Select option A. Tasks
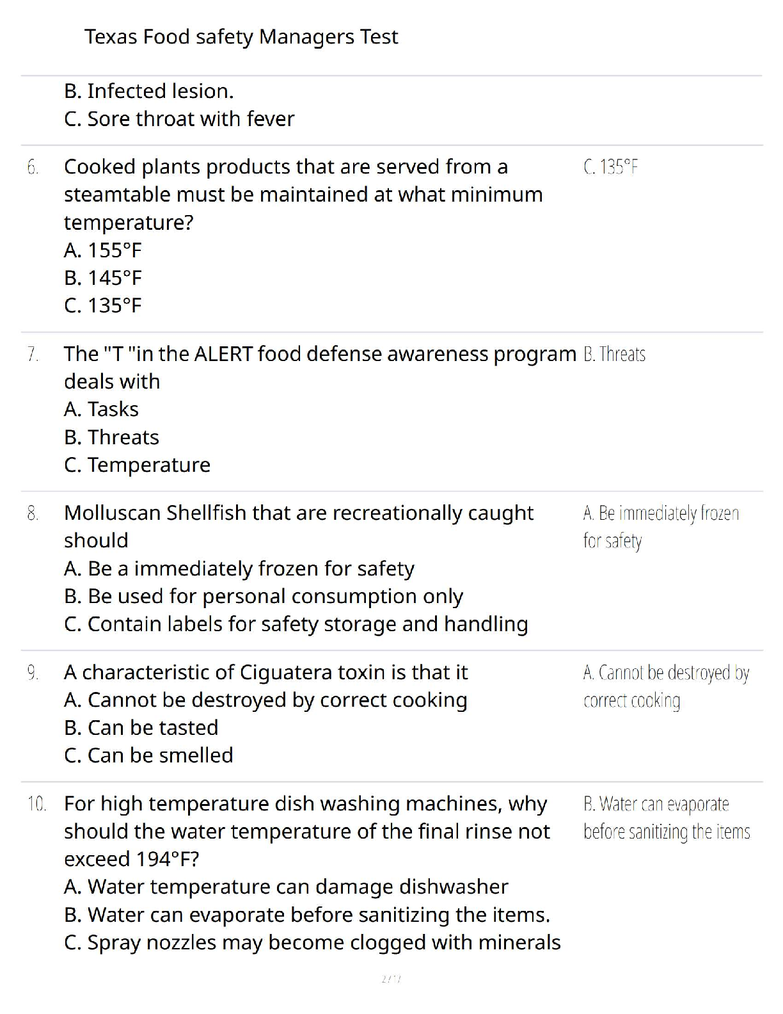The image size is (783, 1014). point(101,409)
